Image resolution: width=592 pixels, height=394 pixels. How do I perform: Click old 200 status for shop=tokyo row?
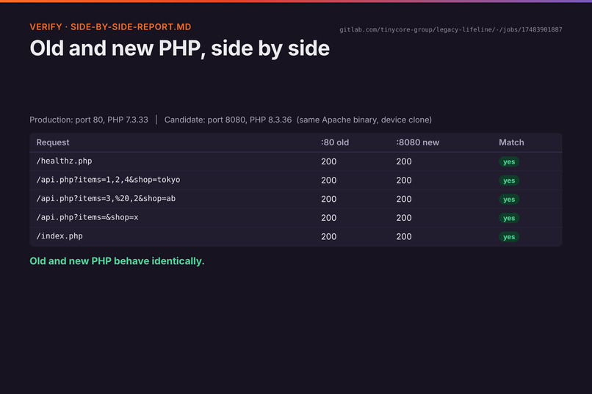pyautogui.click(x=329, y=180)
